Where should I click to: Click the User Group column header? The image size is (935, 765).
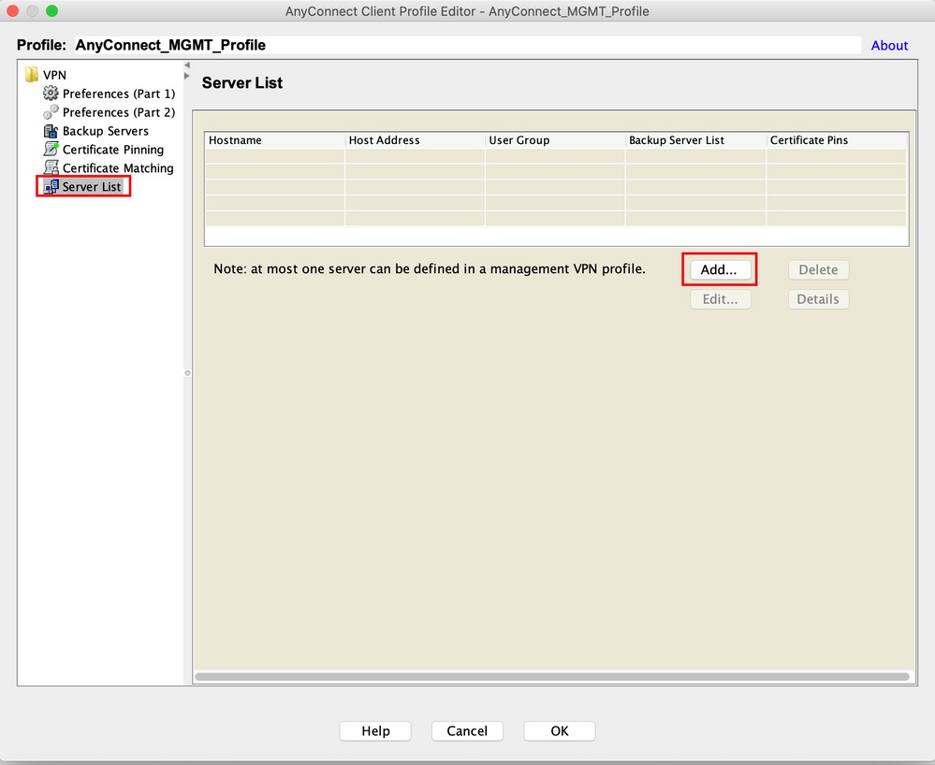[x=555, y=140]
